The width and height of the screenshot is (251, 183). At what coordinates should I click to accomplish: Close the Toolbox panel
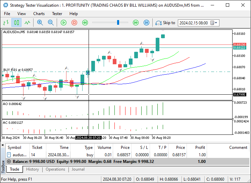pyautogui.click(x=3, y=145)
